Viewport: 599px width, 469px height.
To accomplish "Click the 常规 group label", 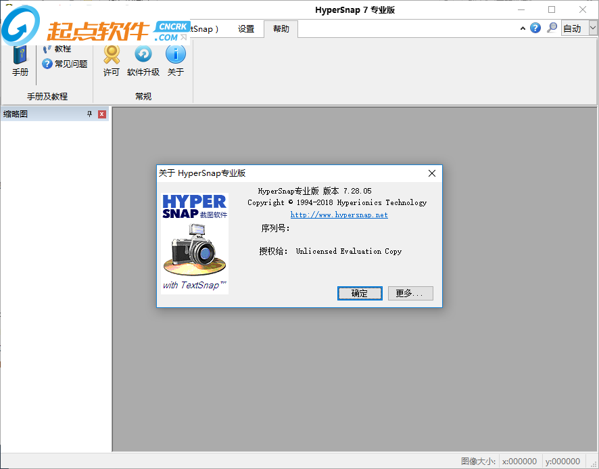I will point(143,96).
